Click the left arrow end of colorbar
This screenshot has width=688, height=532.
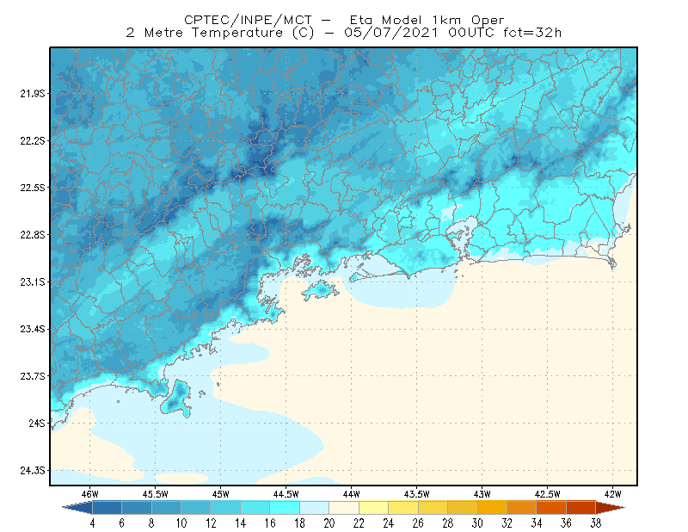pos(77,508)
